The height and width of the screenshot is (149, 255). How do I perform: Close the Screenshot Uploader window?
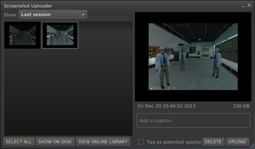point(249,5)
